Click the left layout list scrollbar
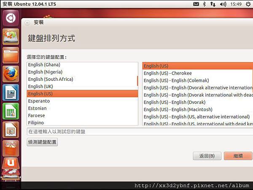The image size is (253, 190). click(x=137, y=81)
